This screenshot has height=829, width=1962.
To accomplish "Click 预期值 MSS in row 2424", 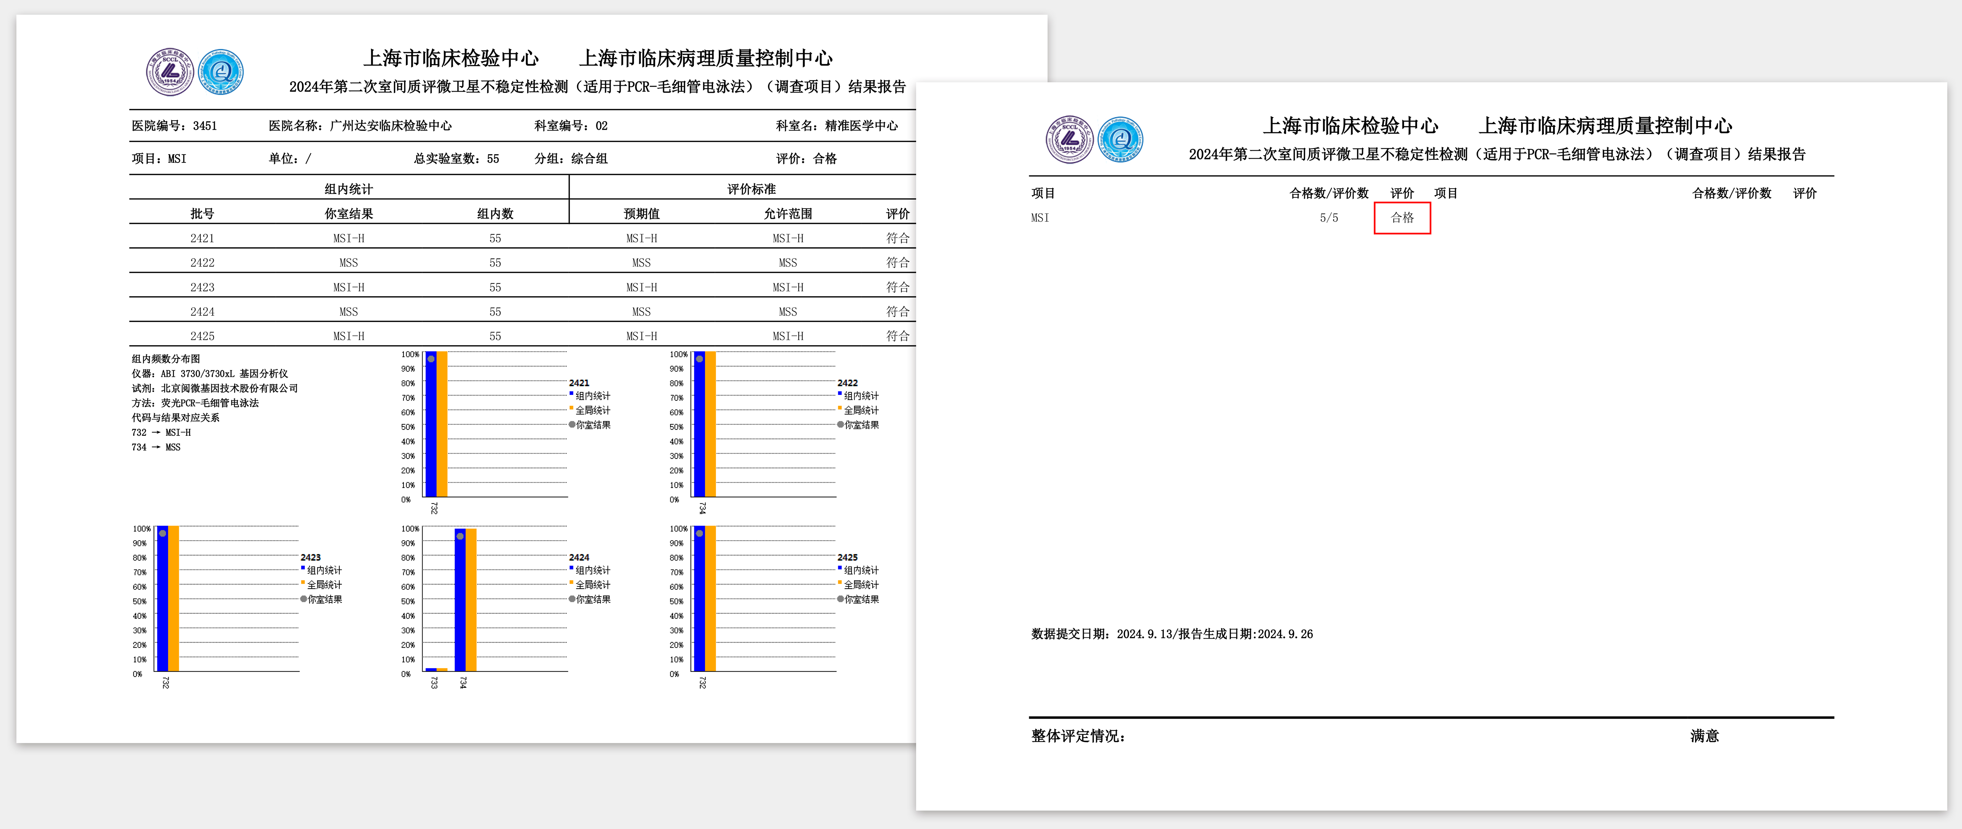I will click(641, 311).
